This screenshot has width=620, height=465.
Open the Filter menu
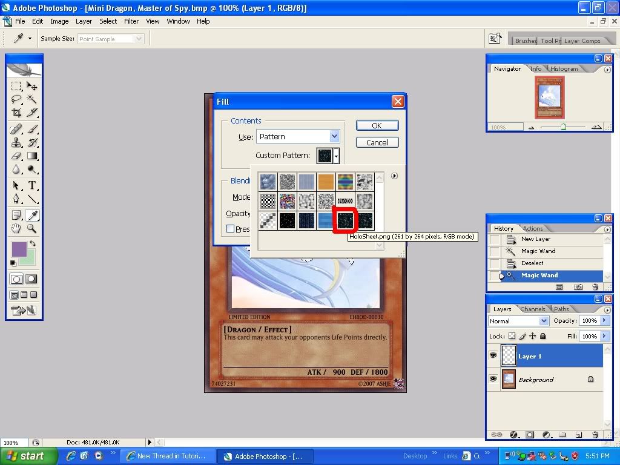tap(131, 21)
